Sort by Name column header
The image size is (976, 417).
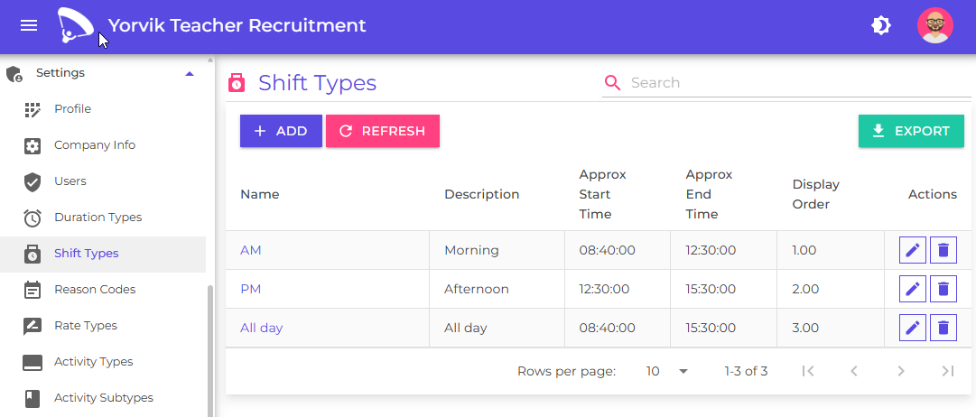(x=259, y=194)
